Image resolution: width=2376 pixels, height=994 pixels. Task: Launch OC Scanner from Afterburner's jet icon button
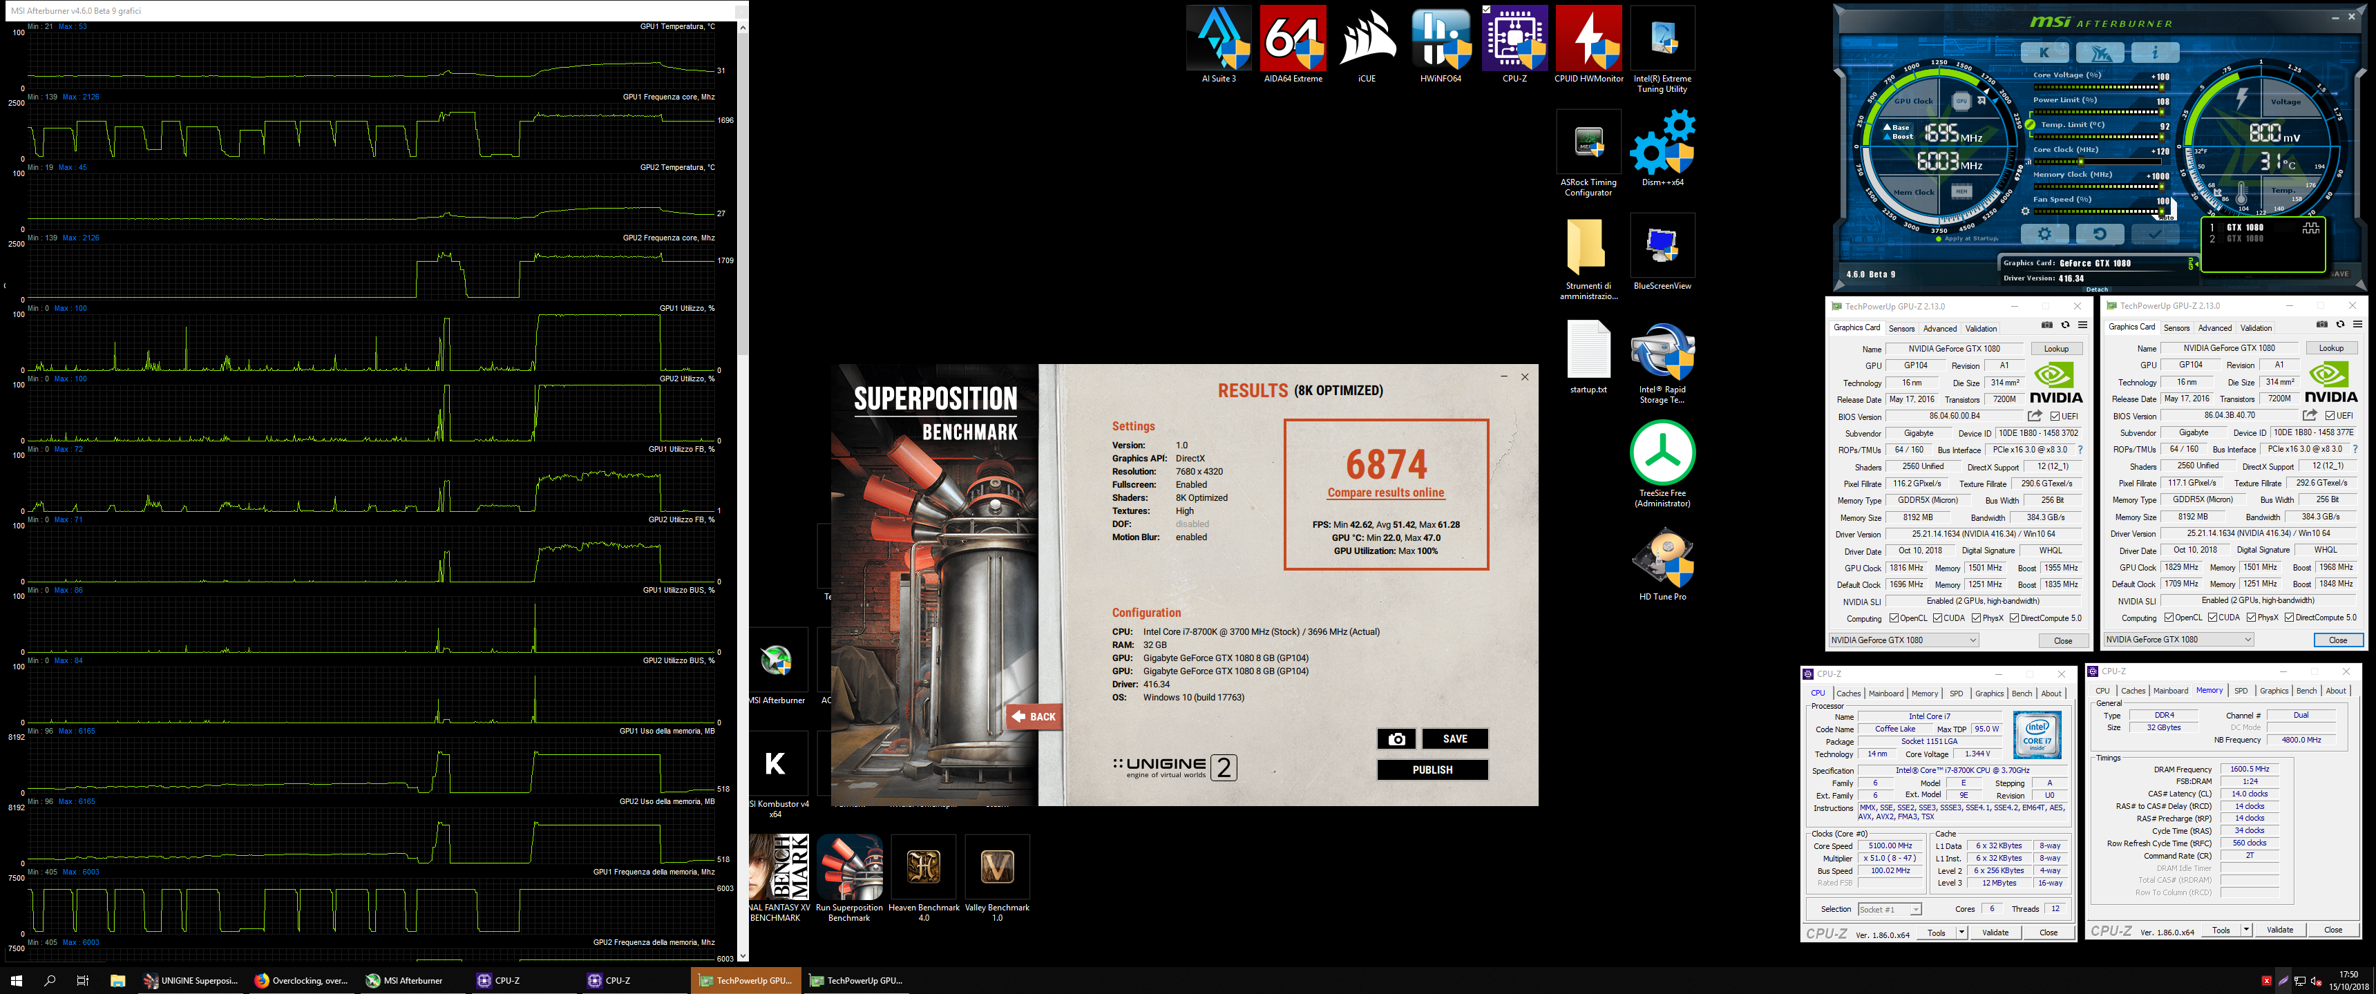pos(2100,52)
